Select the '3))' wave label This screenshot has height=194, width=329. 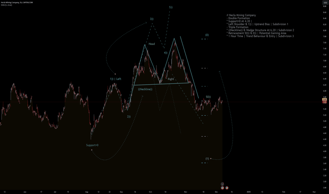[x=152, y=19]
